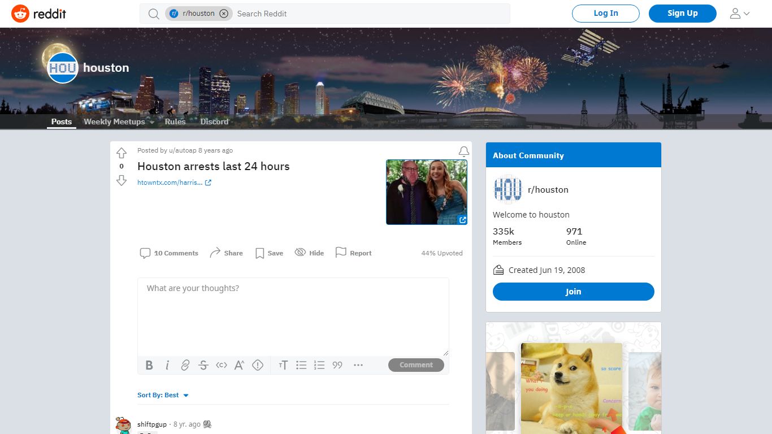772x434 pixels.
Task: Open the htowntx.com external link
Action: point(174,183)
